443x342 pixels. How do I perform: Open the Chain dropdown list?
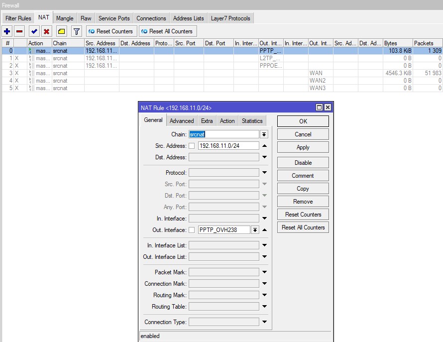[264, 134]
